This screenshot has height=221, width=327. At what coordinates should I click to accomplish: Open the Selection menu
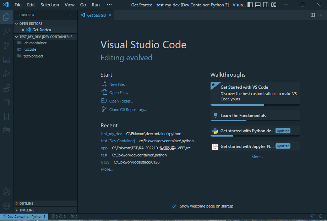[50, 5]
